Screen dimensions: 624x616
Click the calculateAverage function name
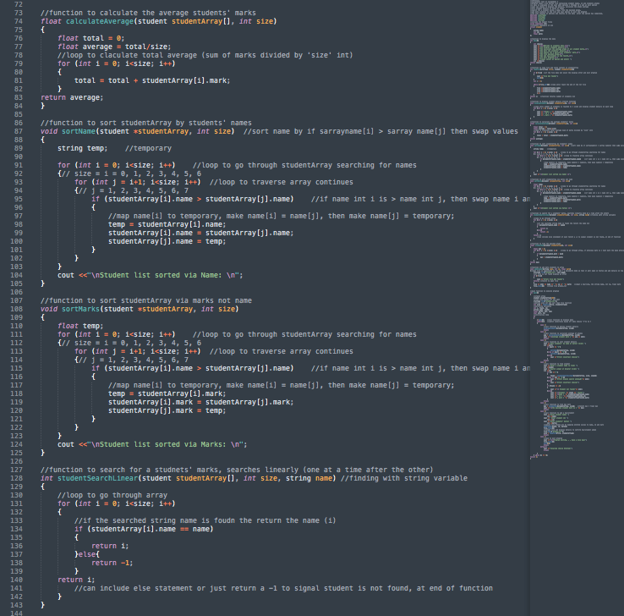100,21
